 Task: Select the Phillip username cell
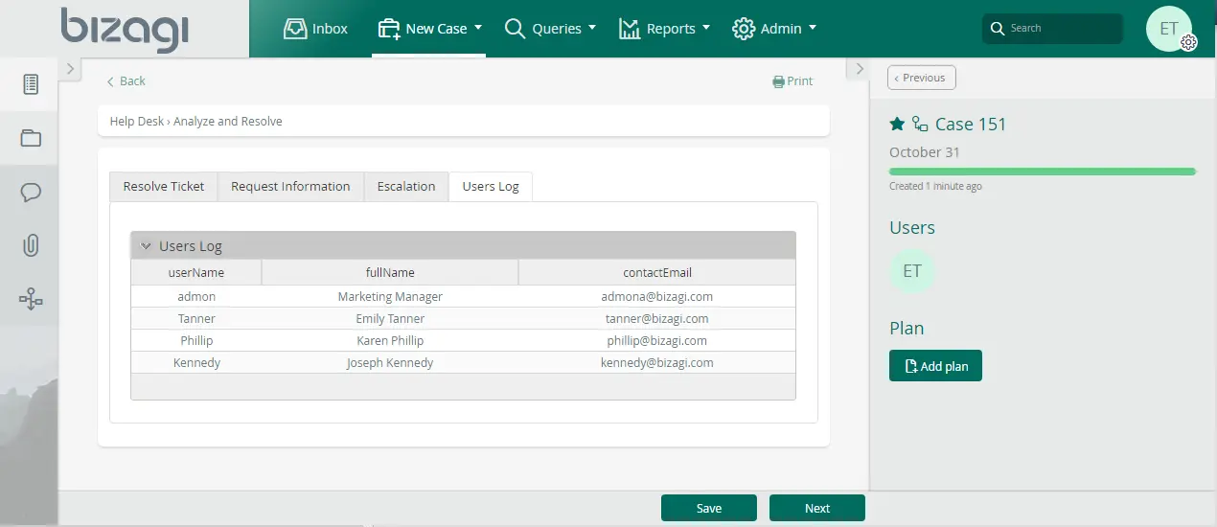196,341
